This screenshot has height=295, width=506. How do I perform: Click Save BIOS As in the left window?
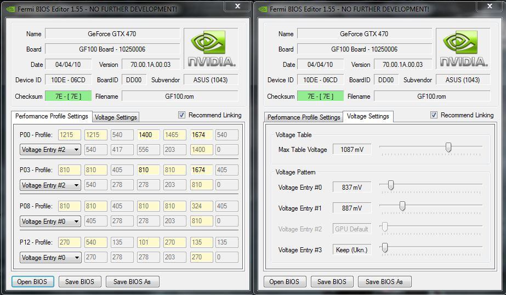pos(133,281)
